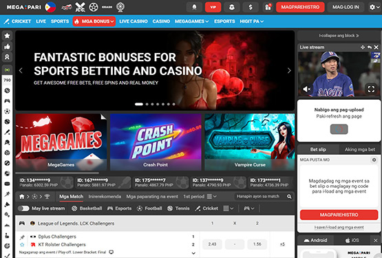Click the Philippines flag icon
This screenshot has height=258, width=382.
(50, 7)
